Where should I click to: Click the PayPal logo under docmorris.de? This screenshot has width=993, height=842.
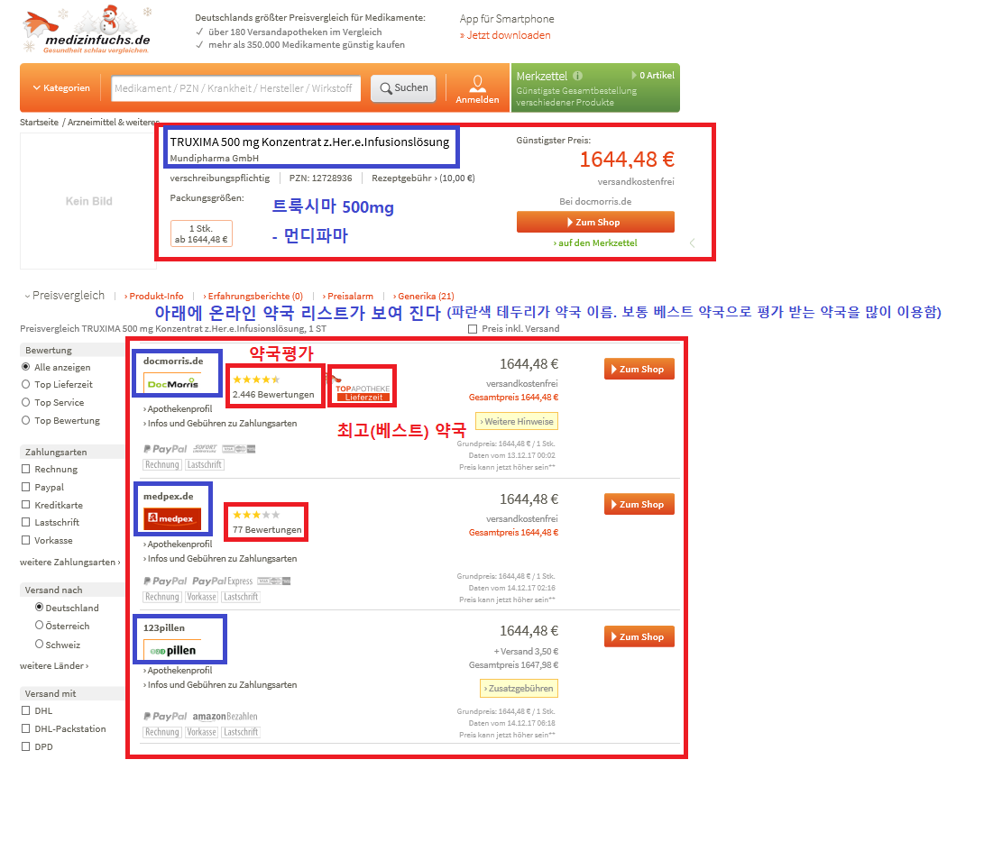coord(165,449)
